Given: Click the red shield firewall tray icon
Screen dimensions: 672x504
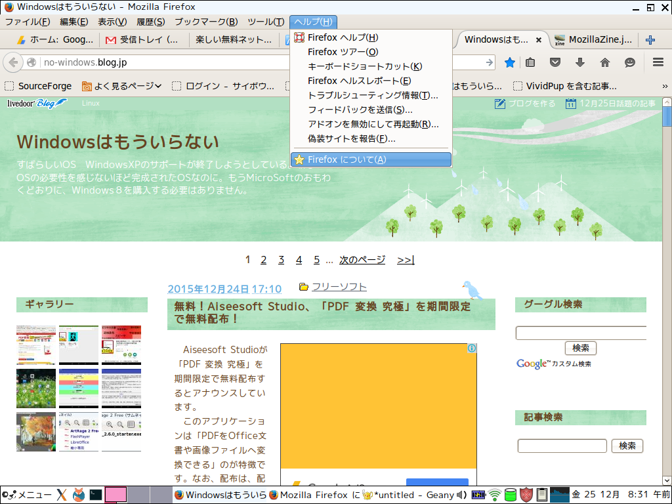Looking at the screenshot, I should [x=526, y=495].
